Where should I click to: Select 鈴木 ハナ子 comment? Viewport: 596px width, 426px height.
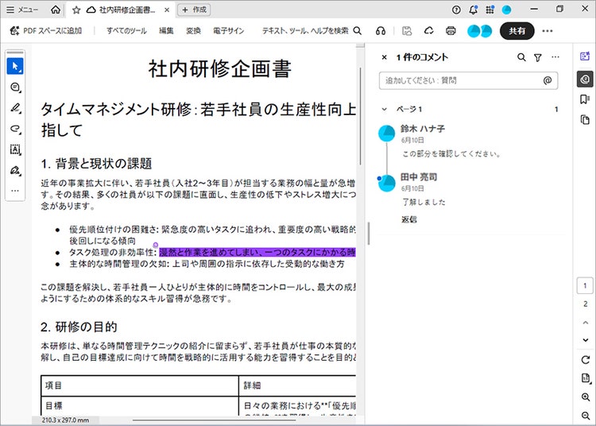point(470,141)
